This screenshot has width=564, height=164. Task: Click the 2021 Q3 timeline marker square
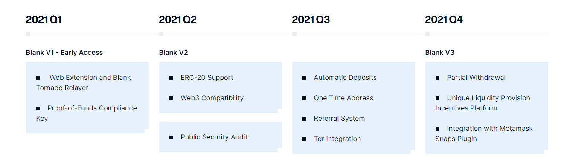294,34
